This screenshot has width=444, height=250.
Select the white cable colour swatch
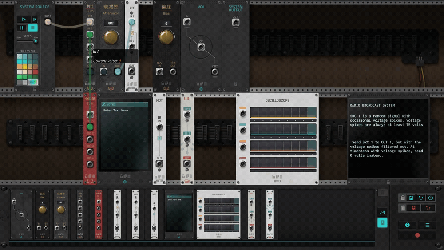pos(19,72)
